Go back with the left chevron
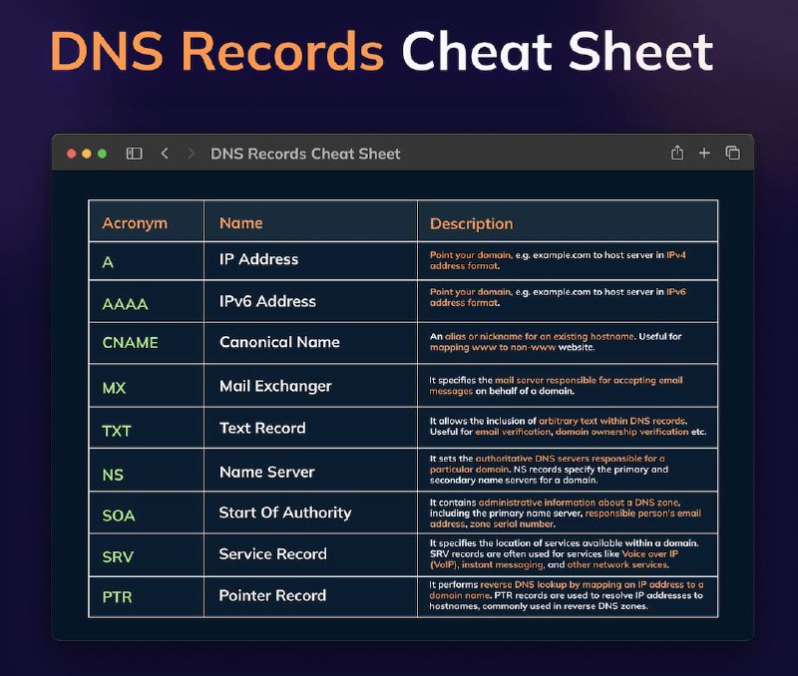Viewport: 798px width, 676px height. pyautogui.click(x=165, y=154)
